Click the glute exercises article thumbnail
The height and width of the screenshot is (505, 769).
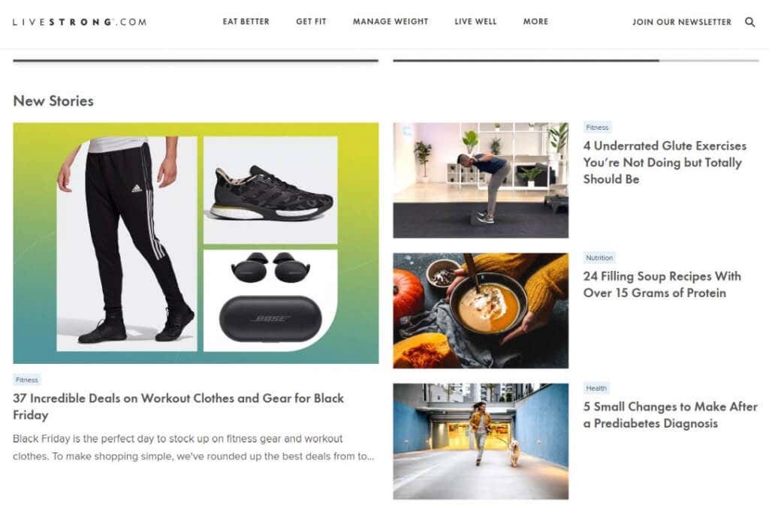(x=481, y=180)
